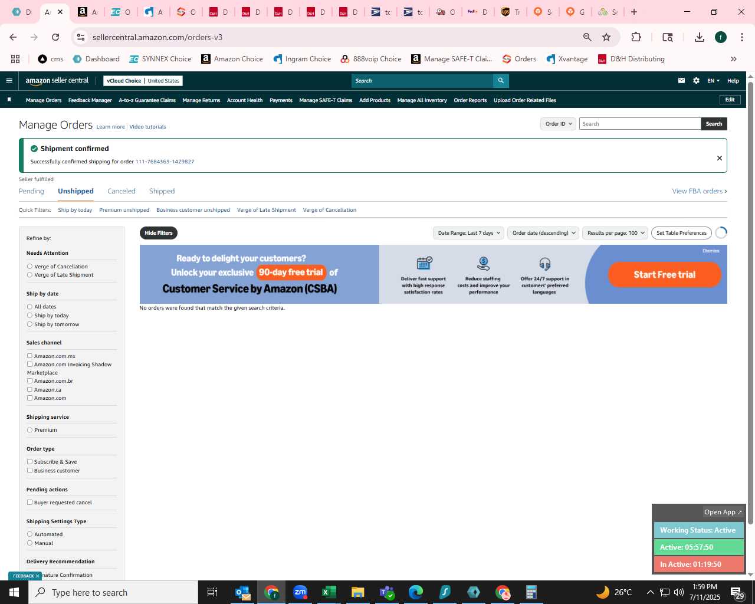The width and height of the screenshot is (755, 604).
Task: Open the Order ID search type dropdown
Action: click(x=558, y=124)
